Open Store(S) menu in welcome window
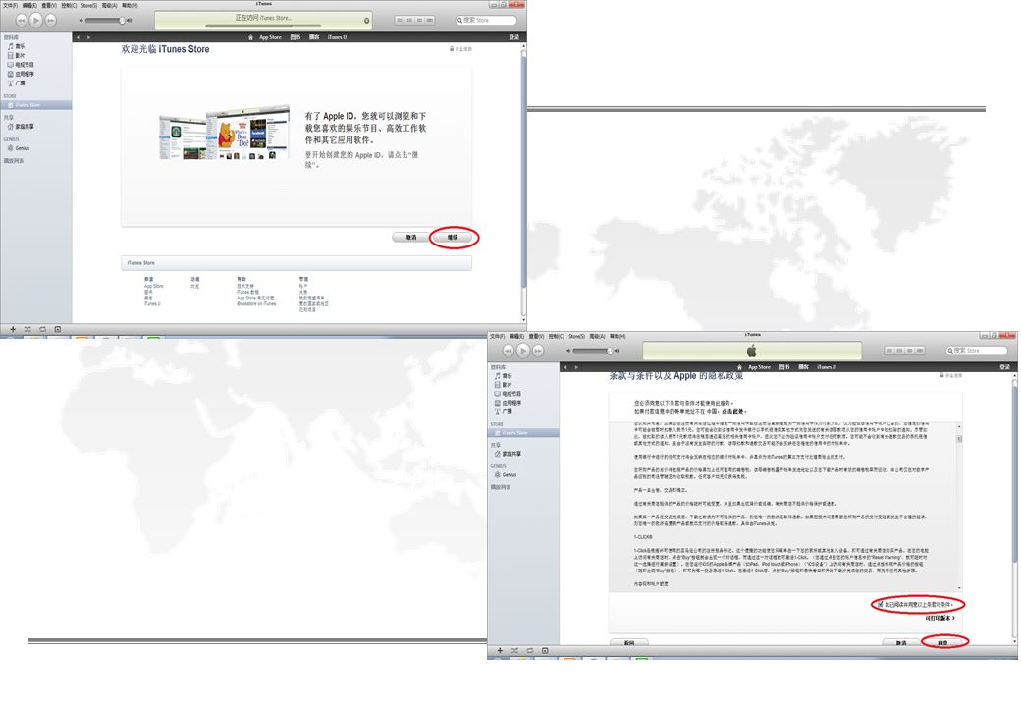 89,5
